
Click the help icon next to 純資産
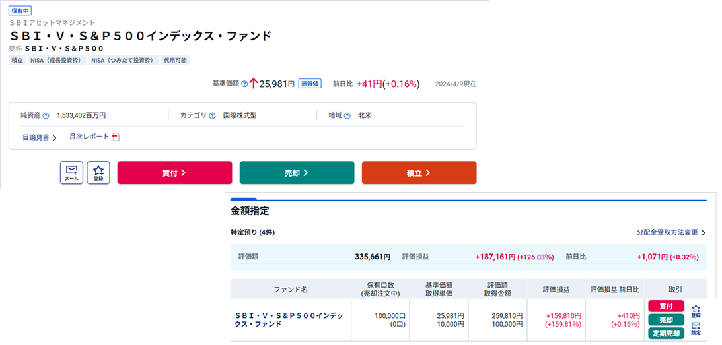click(x=46, y=116)
